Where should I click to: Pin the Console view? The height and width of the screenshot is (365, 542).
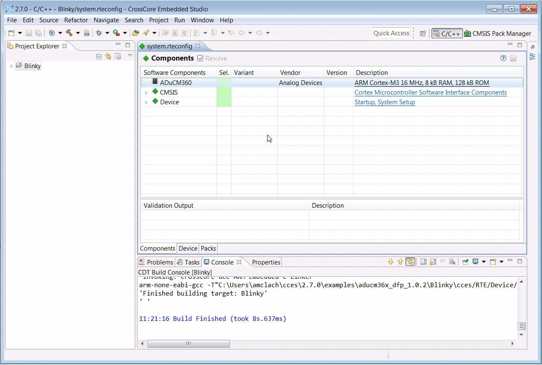tap(466, 262)
